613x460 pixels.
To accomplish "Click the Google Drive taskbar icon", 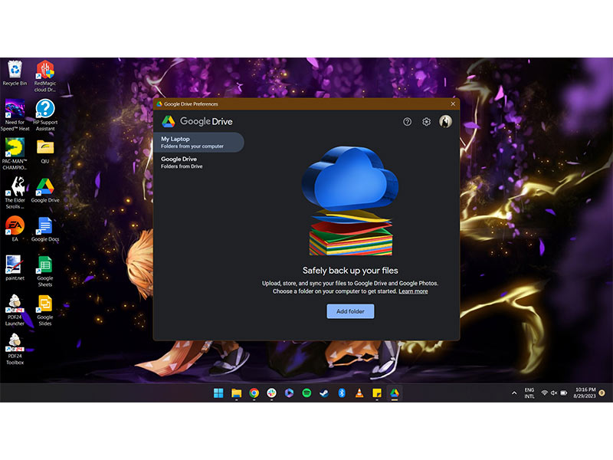I will (395, 393).
